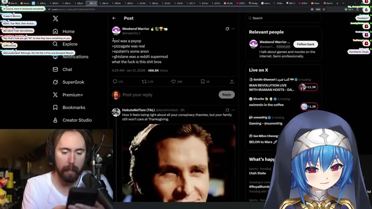Click Grok icon on HokutoNoTism's reply

[x=227, y=110]
